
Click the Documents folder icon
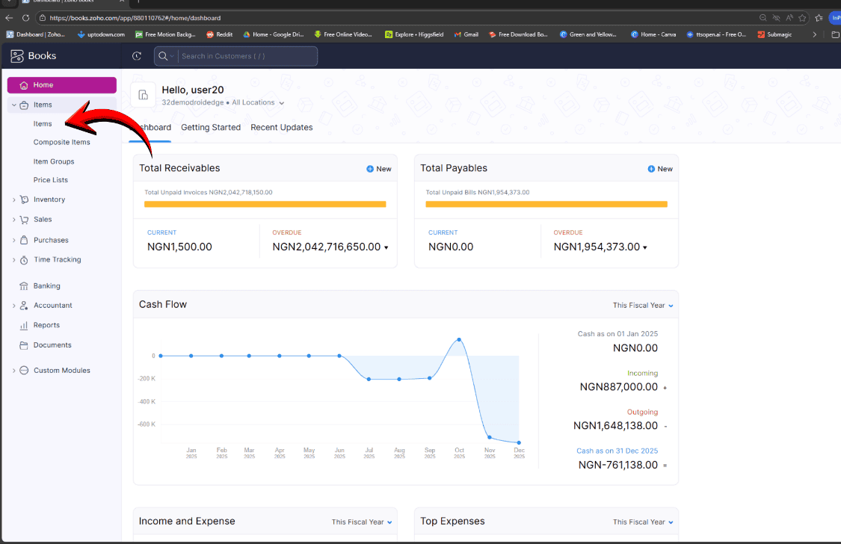(24, 345)
